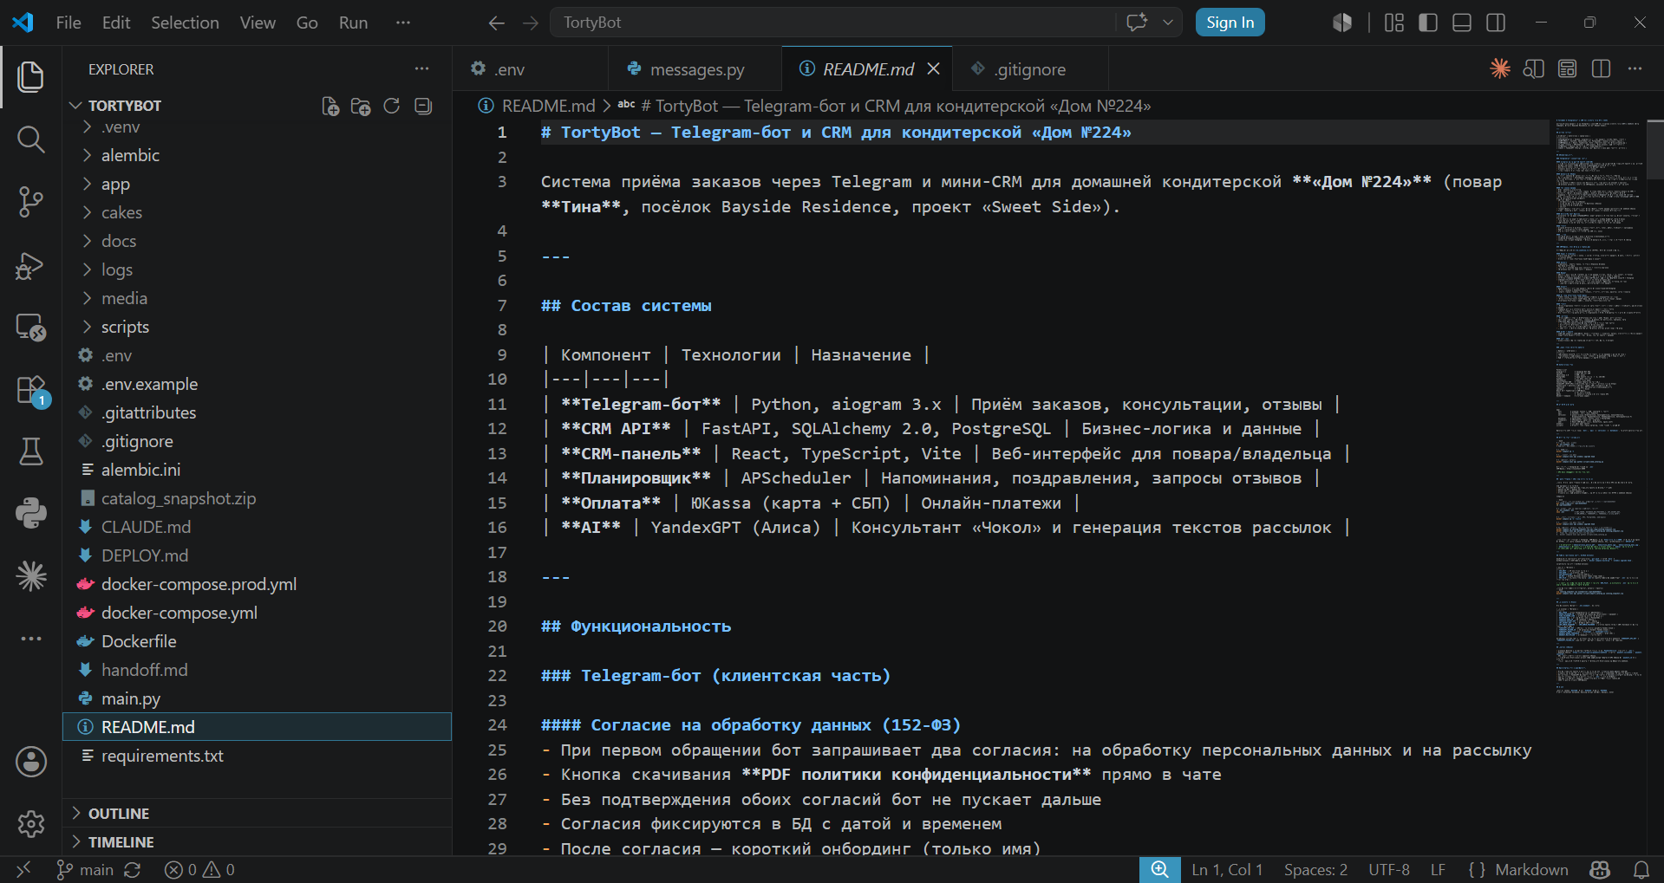This screenshot has width=1664, height=883.
Task: Open Run and Debug view
Action: click(x=31, y=265)
